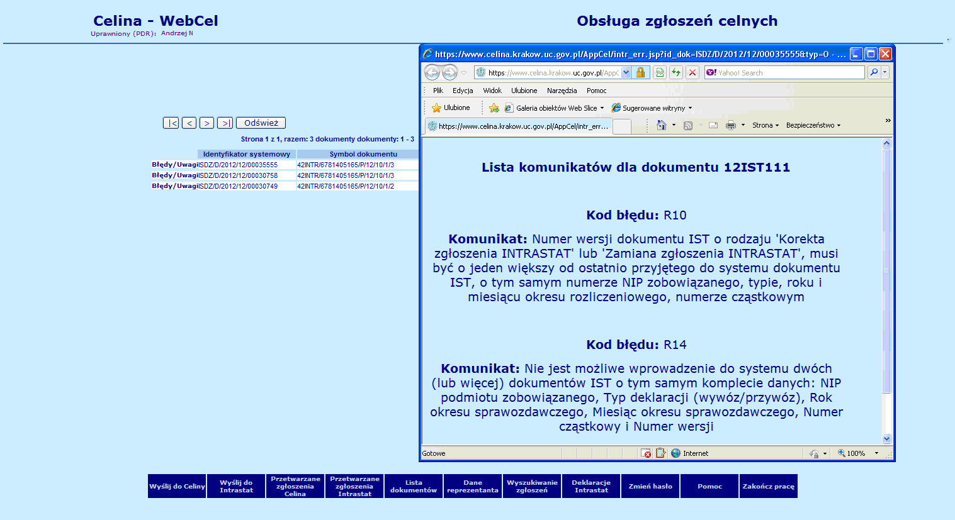This screenshot has height=520, width=955.
Task: Print page with printer icon
Action: 730,125
